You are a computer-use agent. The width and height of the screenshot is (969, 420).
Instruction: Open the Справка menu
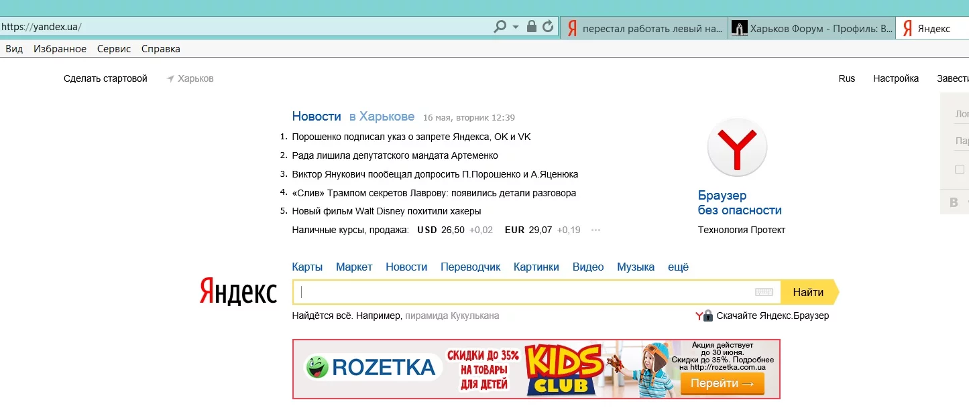point(161,49)
